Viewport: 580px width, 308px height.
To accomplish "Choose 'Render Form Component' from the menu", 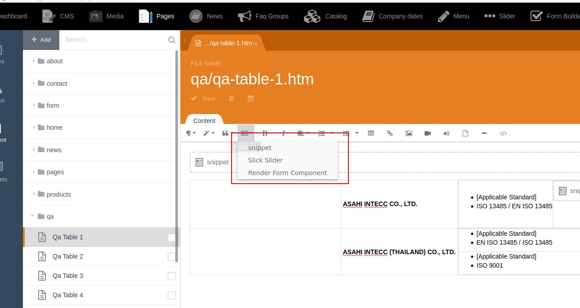I will [287, 173].
